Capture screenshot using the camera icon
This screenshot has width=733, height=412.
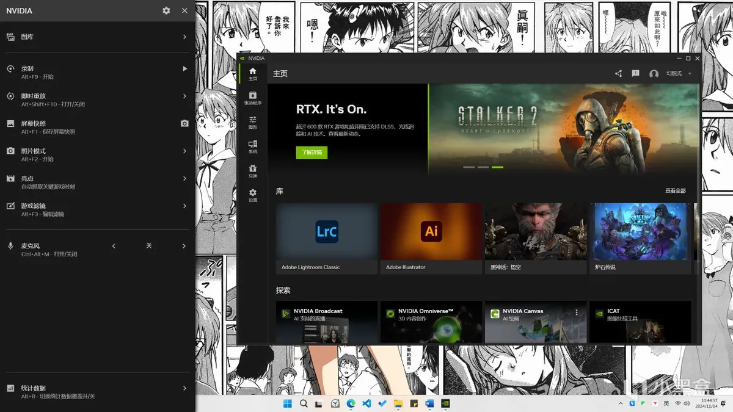(x=184, y=123)
